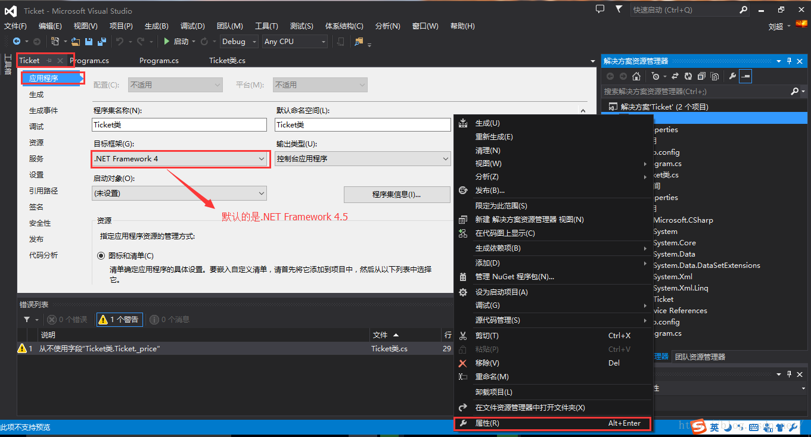
Task: Expand the 生成依赖项(B) submenu
Action: point(554,248)
